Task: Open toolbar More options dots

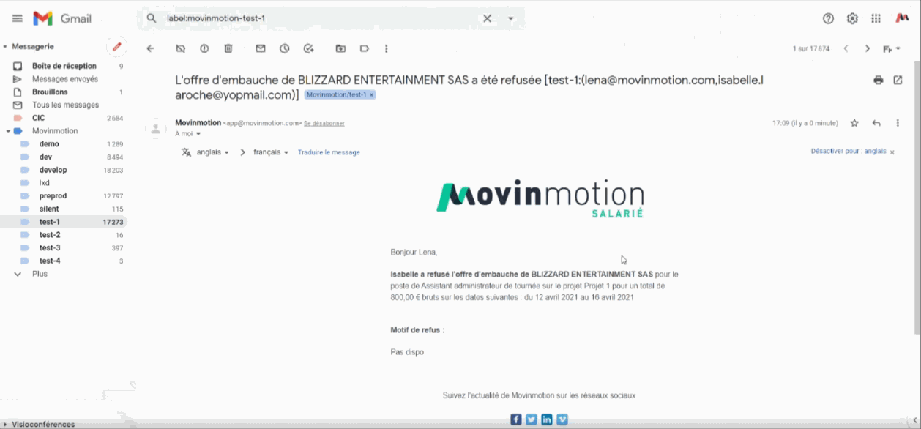Action: click(x=386, y=48)
